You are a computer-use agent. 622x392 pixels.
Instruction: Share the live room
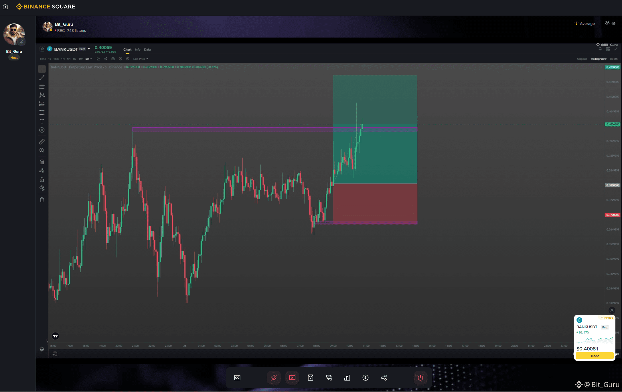(384, 378)
